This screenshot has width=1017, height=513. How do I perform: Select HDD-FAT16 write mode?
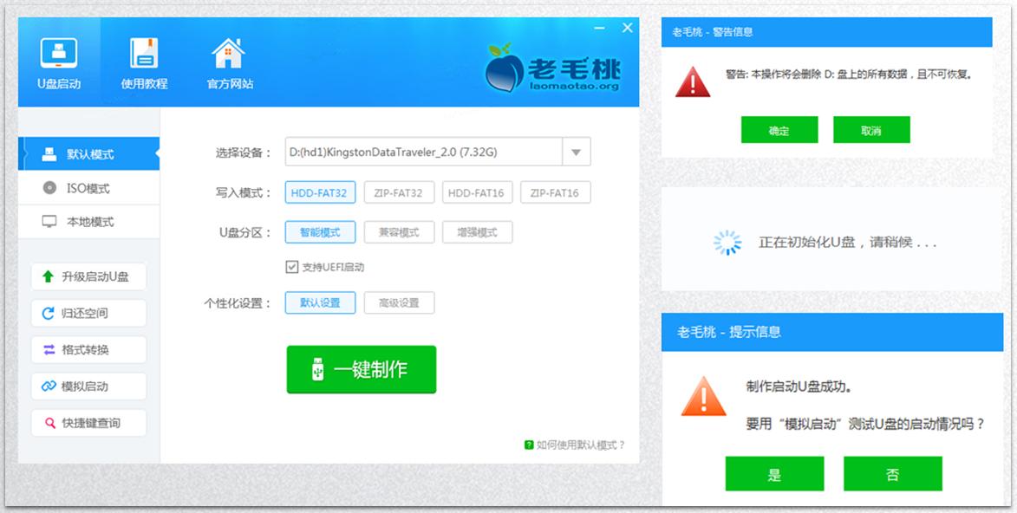[477, 192]
